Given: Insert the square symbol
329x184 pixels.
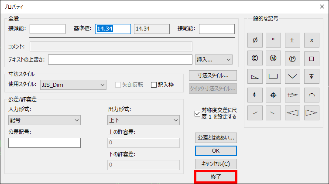Looking at the screenshot, I should click(x=312, y=58).
